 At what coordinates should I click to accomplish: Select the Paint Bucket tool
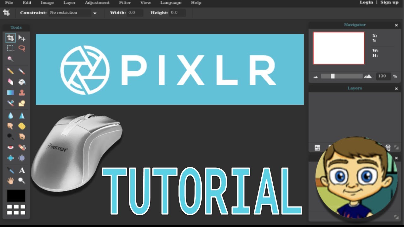tap(22, 82)
